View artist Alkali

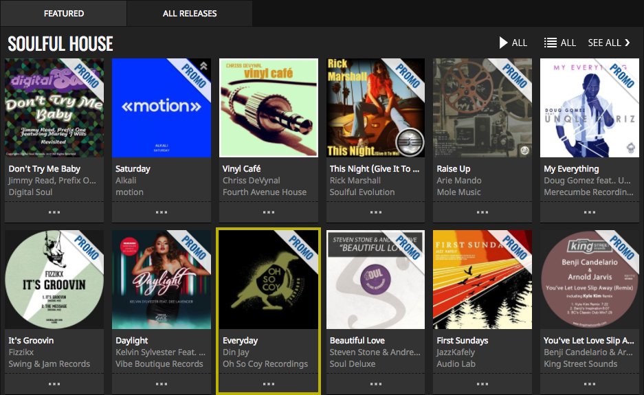pyautogui.click(x=126, y=180)
